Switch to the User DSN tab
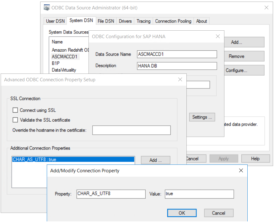Viewport: 274px width, 222px height. click(55, 21)
